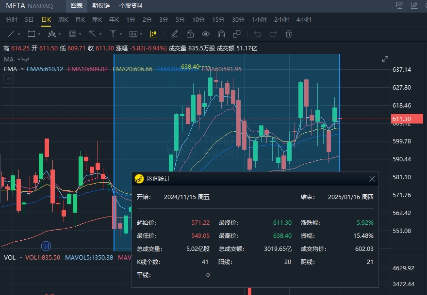Click the EMA10:609.02 legend value
Screen dimensions: 427x295
pos(88,69)
